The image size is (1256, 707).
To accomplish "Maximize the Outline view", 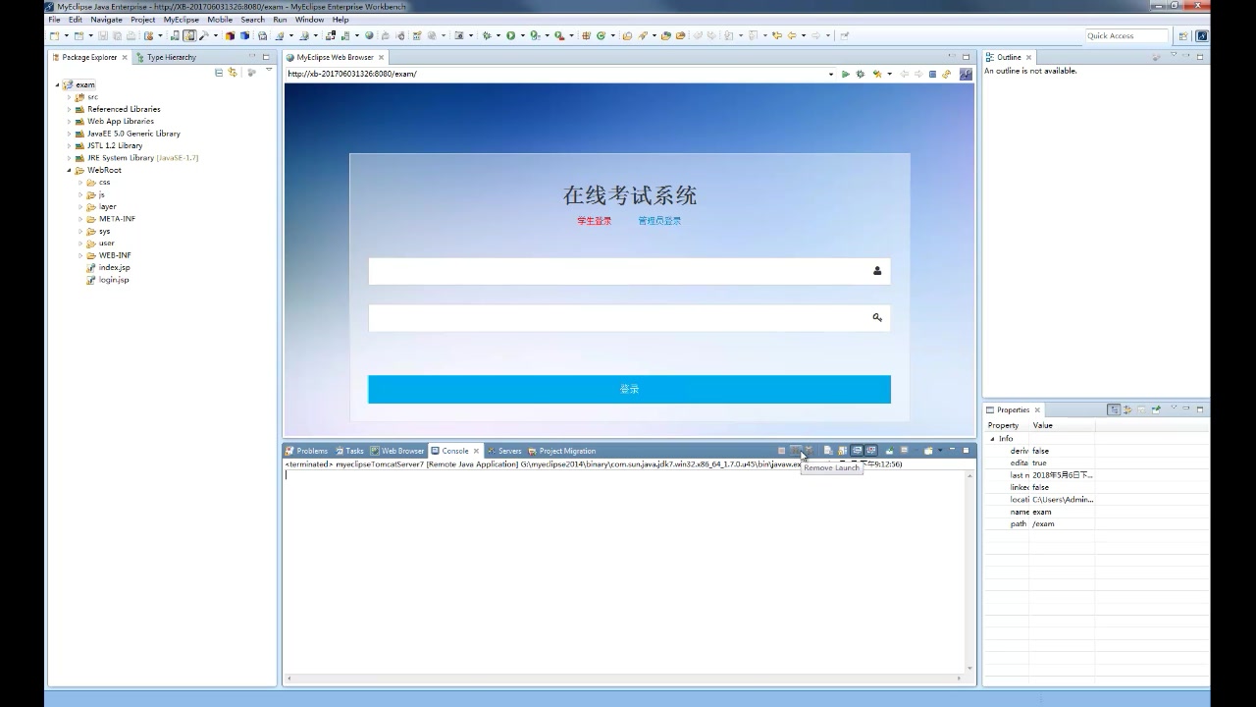I will tap(1200, 57).
